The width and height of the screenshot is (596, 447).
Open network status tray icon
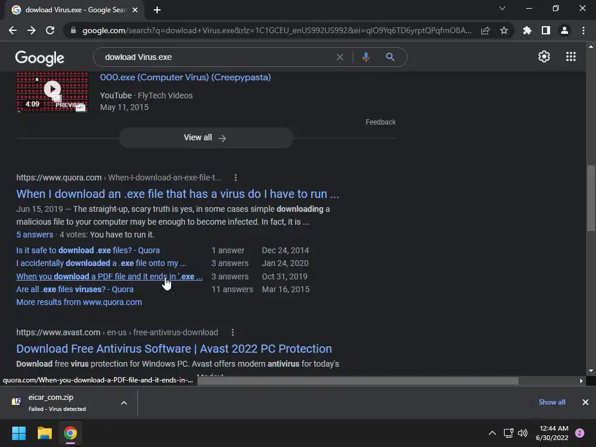[509, 433]
